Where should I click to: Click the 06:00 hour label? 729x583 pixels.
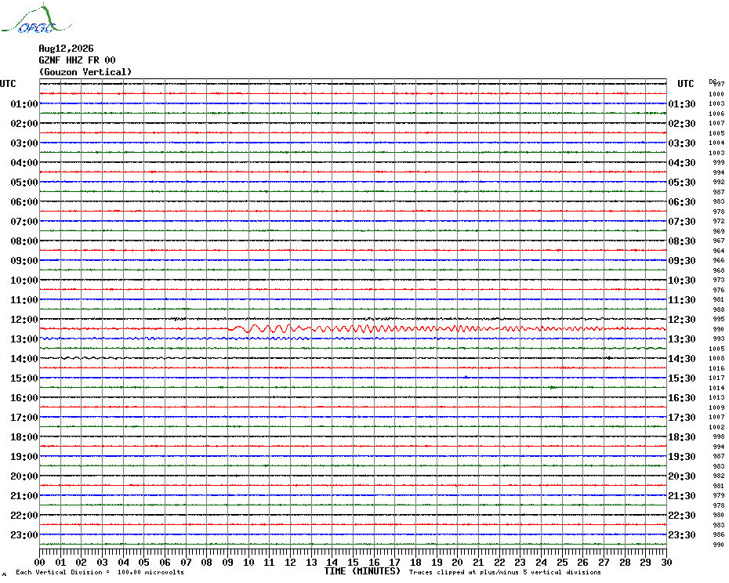coord(24,201)
